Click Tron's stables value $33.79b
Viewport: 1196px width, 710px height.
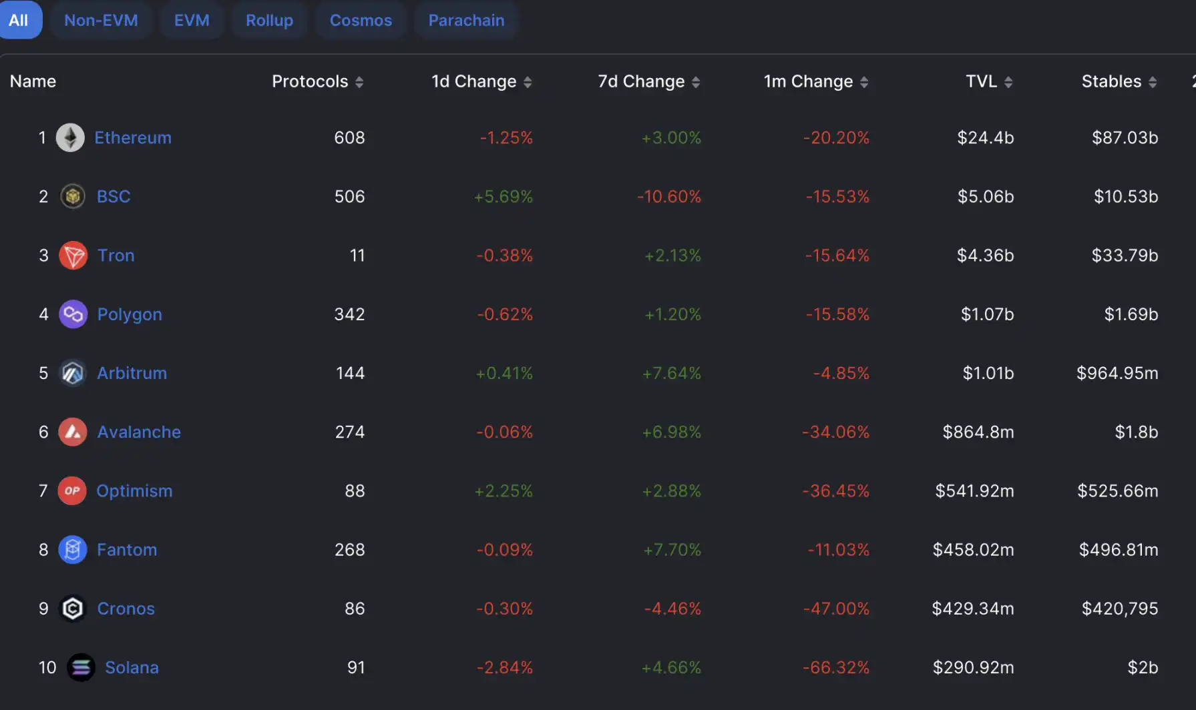(x=1125, y=255)
